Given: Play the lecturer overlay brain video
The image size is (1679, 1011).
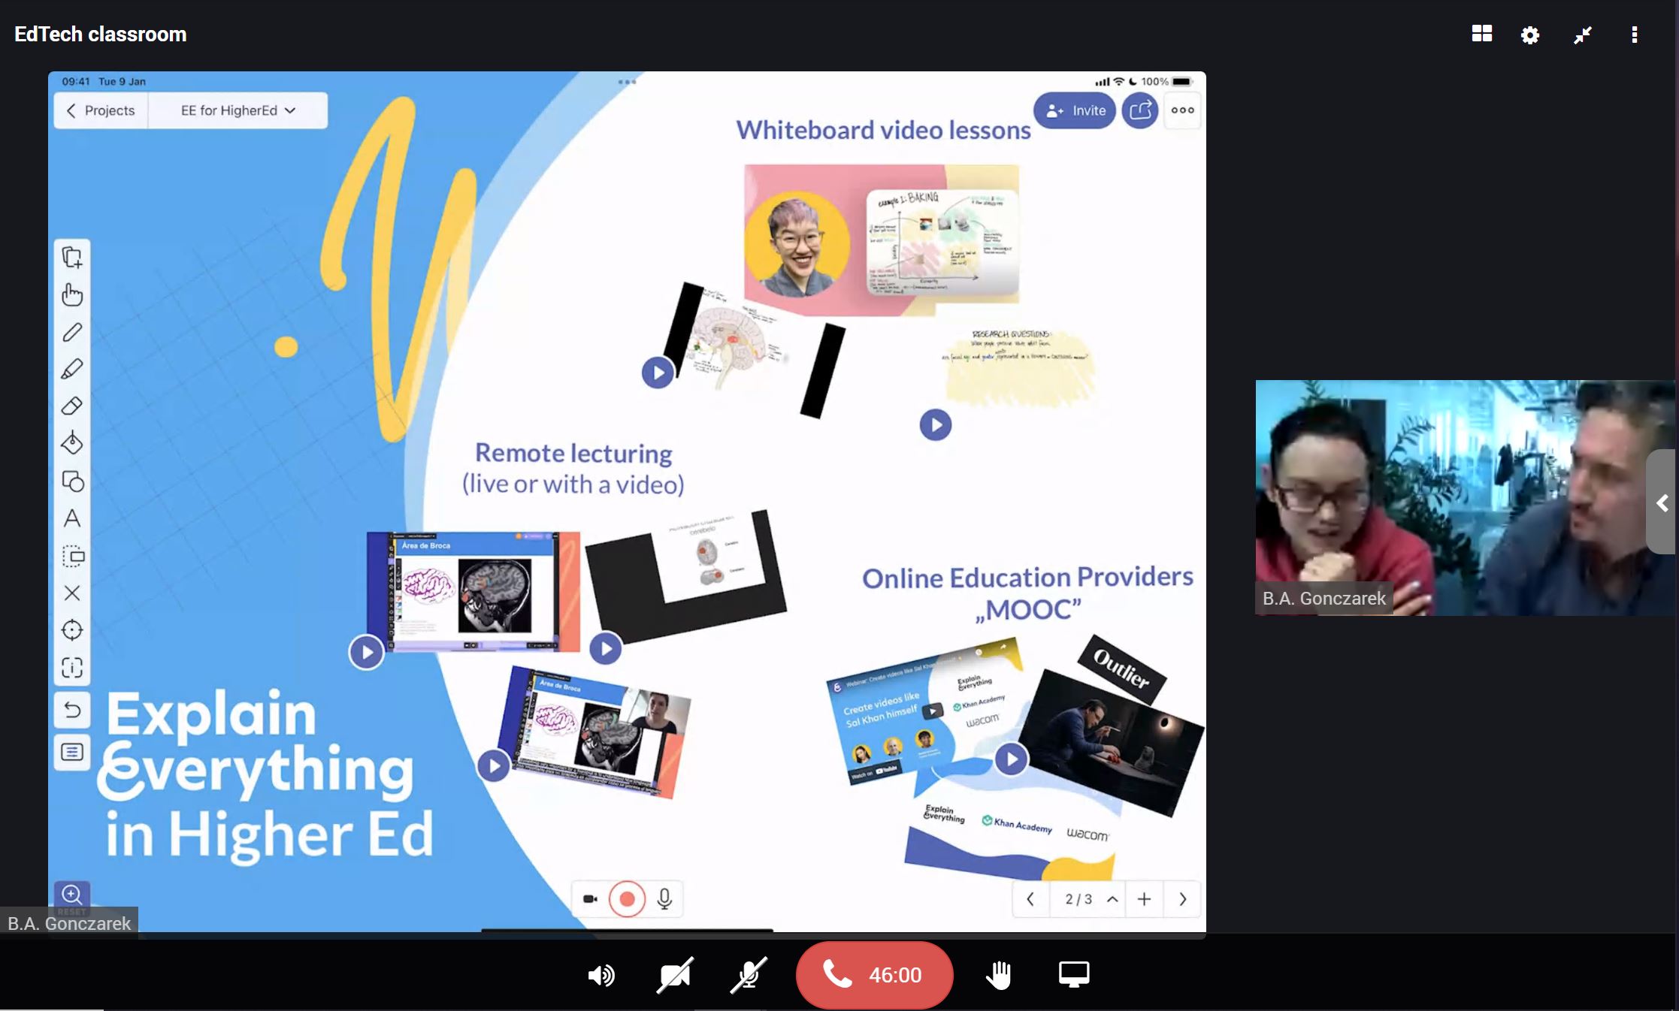Looking at the screenshot, I should pos(493,766).
